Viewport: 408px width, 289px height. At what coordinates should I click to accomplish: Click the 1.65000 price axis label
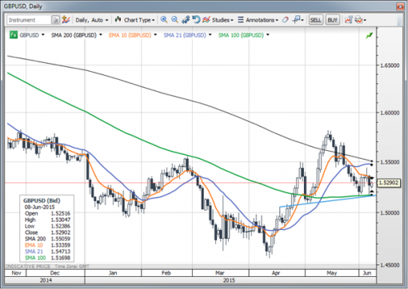[x=390, y=65]
